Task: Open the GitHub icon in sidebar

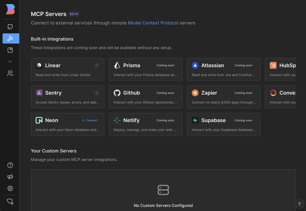Action: [10, 27]
